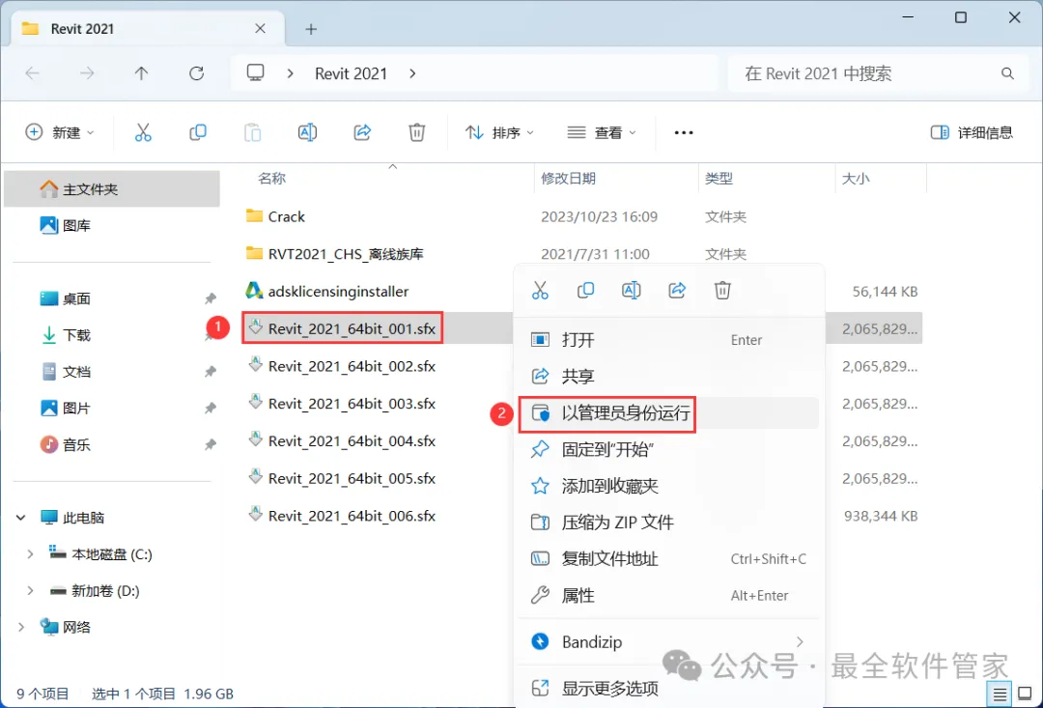
Task: Expand chevron before Revit 2021 in the address bar
Action: tap(290, 73)
